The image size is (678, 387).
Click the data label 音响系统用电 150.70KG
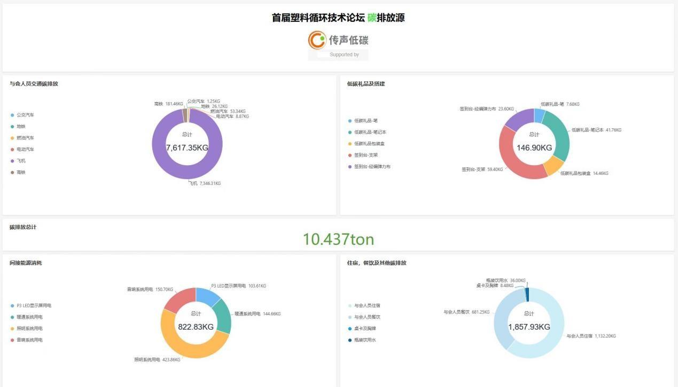coord(150,289)
